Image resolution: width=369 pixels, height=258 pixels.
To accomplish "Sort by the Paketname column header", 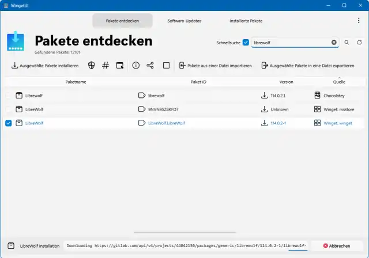I will tap(76, 82).
